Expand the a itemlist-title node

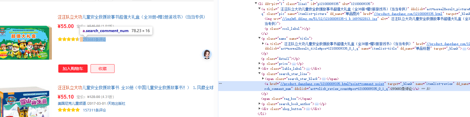pos(263,43)
